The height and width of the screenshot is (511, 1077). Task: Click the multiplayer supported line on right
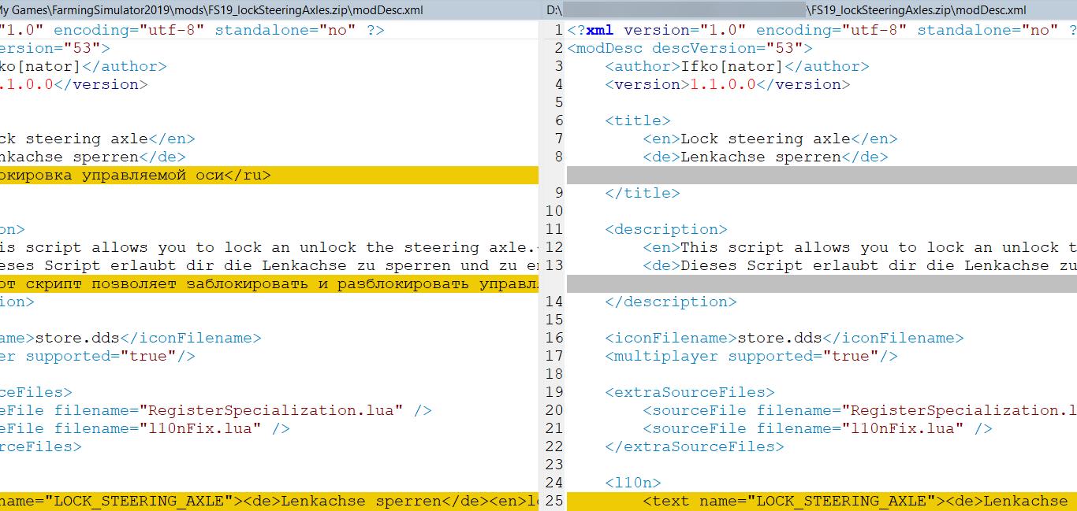[x=751, y=356]
